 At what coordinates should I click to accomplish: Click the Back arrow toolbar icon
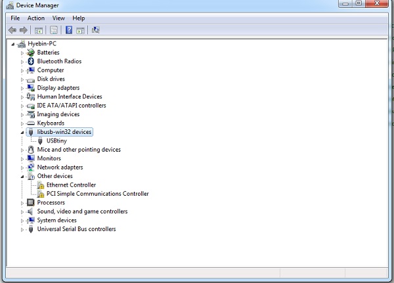pyautogui.click(x=12, y=30)
